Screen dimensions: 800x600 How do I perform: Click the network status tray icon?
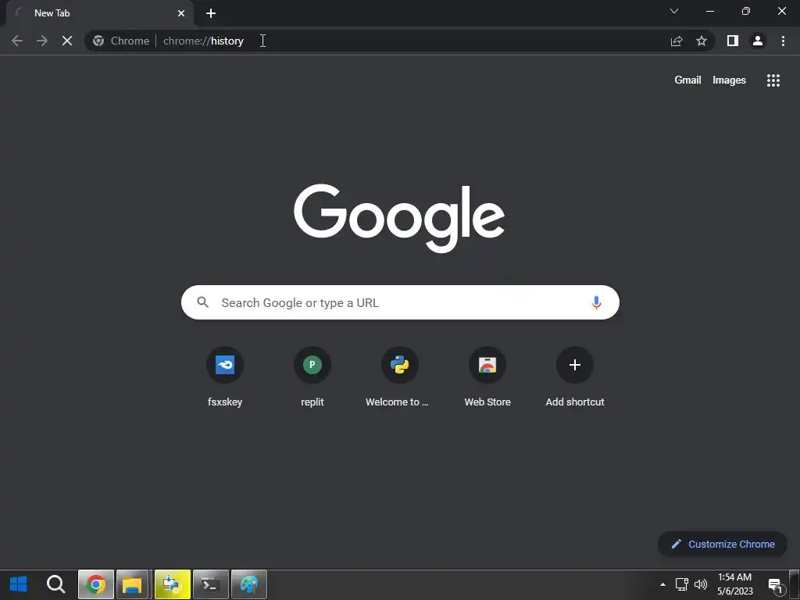(x=681, y=584)
